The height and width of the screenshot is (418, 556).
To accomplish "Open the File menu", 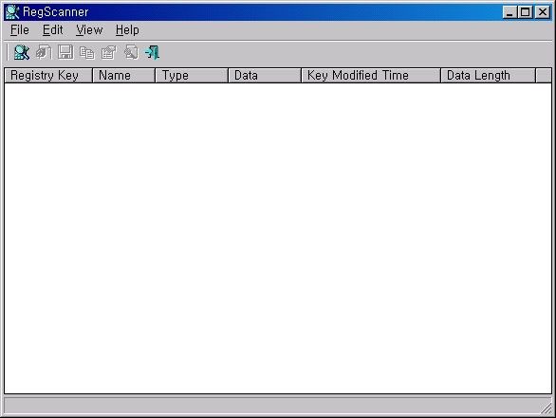I will click(x=20, y=30).
